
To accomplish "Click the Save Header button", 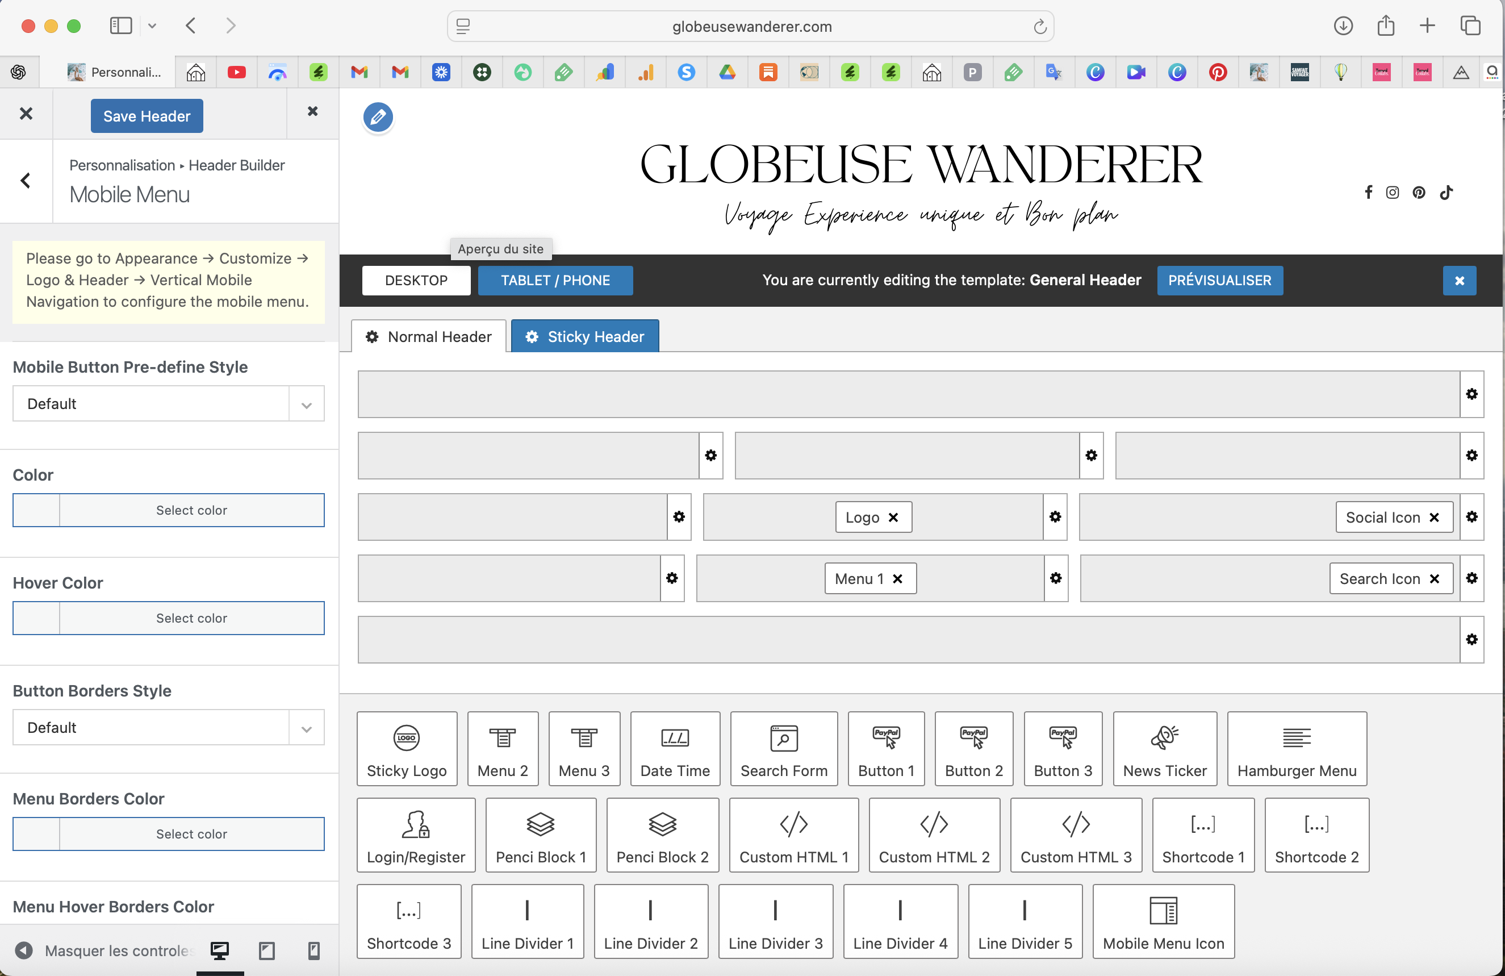I will click(x=147, y=116).
